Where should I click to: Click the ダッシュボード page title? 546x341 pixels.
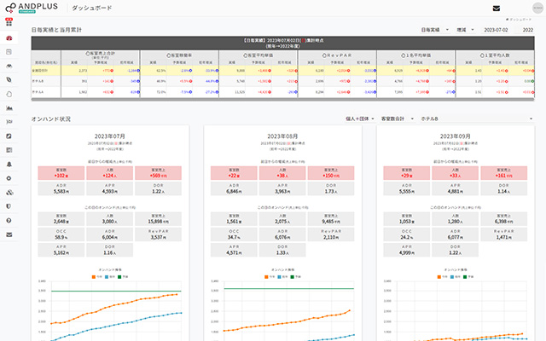tap(91, 8)
